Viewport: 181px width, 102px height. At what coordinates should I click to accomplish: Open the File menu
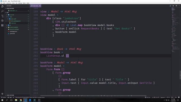pyautogui.click(x=1, y=3)
